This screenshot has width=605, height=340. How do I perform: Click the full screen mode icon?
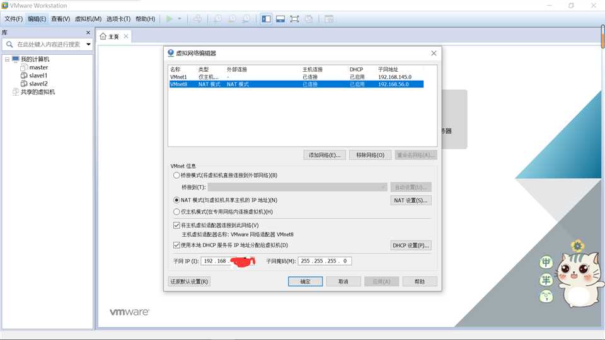(x=294, y=19)
